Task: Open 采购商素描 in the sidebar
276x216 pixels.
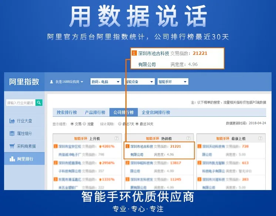Action: pos(24,146)
